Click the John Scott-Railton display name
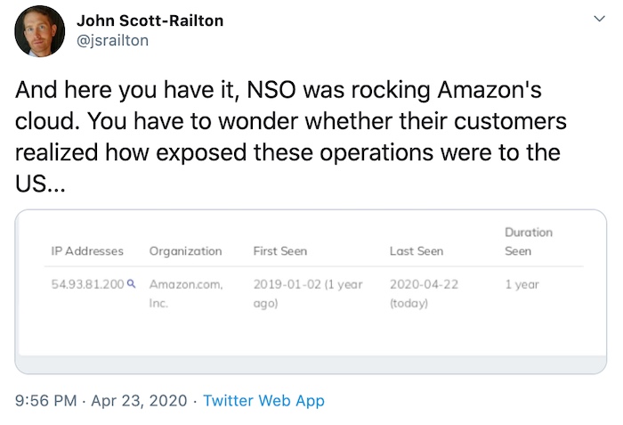 click(x=150, y=20)
